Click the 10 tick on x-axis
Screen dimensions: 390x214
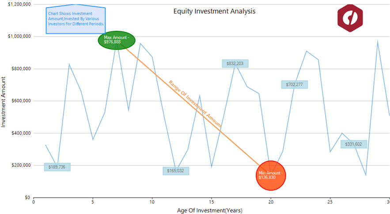point(152,202)
